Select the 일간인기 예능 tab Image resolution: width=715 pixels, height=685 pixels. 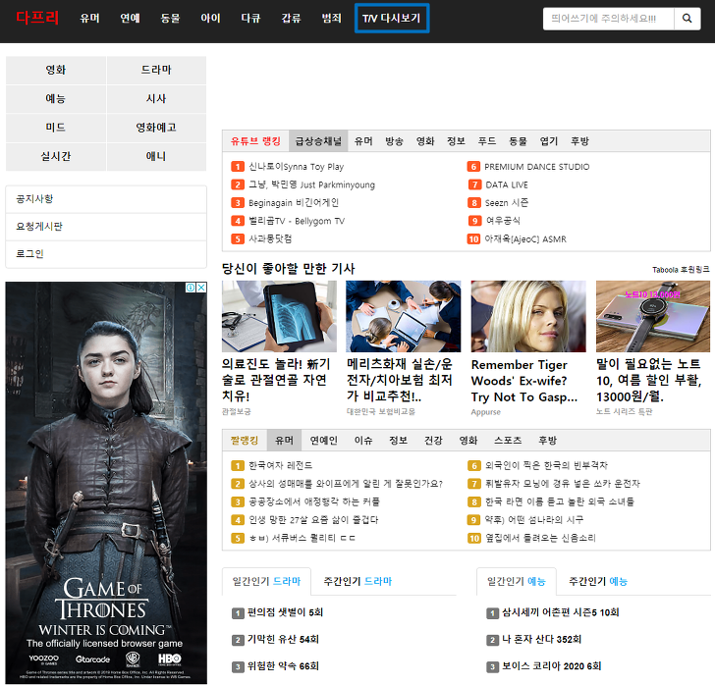(517, 582)
